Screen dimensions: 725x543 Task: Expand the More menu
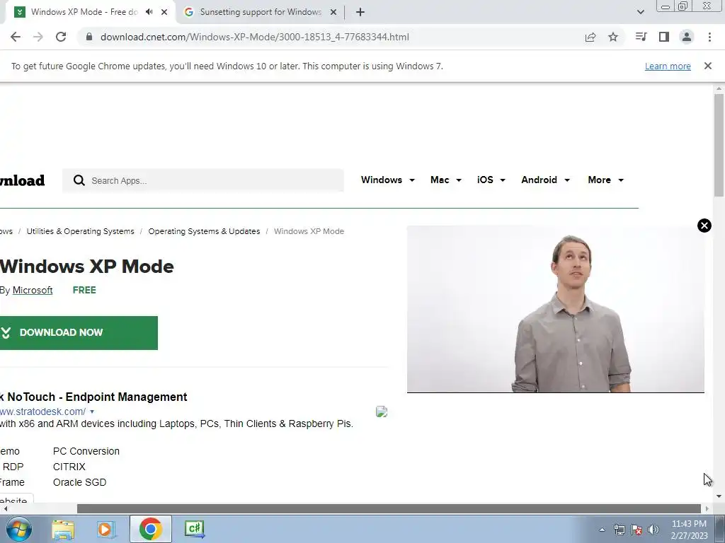[x=606, y=180]
